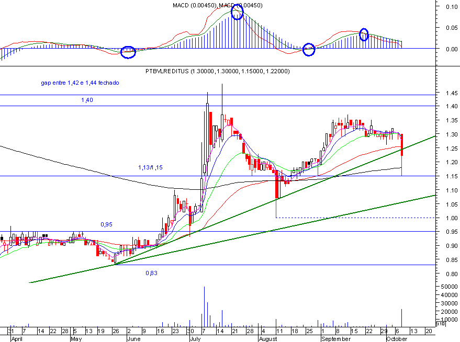Click the 1.00 price axis label

tap(452, 218)
